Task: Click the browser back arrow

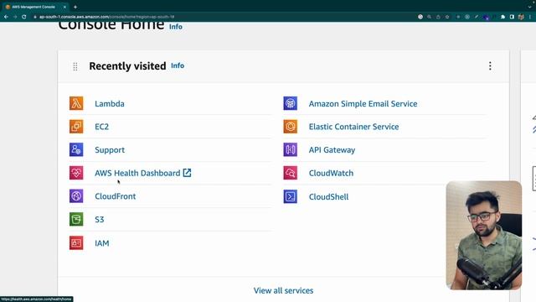Action: pos(6,17)
